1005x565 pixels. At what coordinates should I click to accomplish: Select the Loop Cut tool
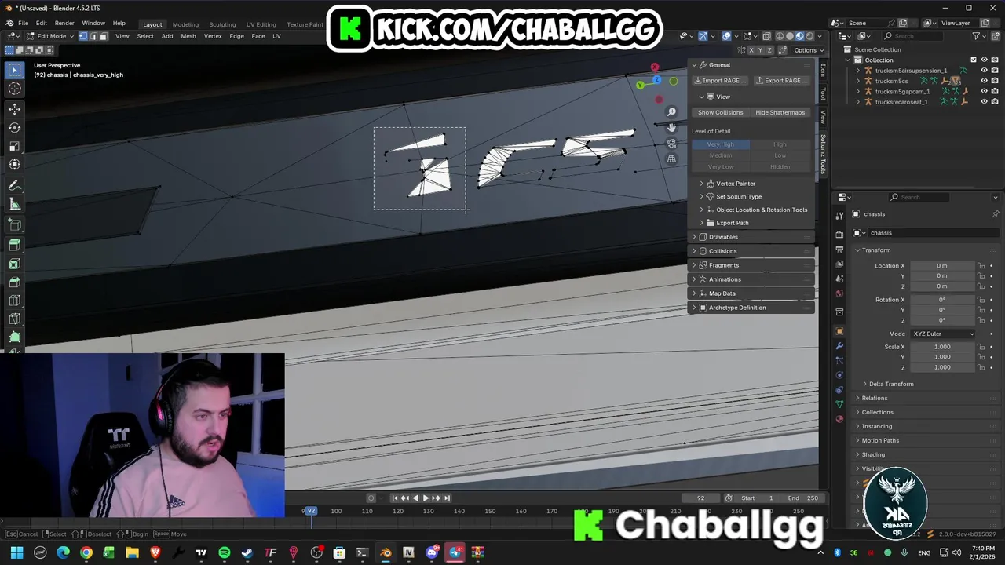click(x=14, y=301)
